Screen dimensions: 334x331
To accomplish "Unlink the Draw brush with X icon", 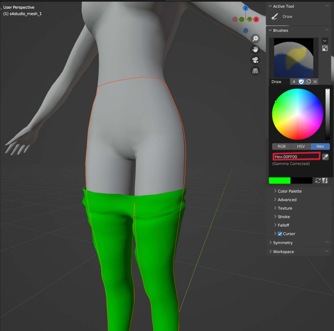I will click(x=315, y=82).
